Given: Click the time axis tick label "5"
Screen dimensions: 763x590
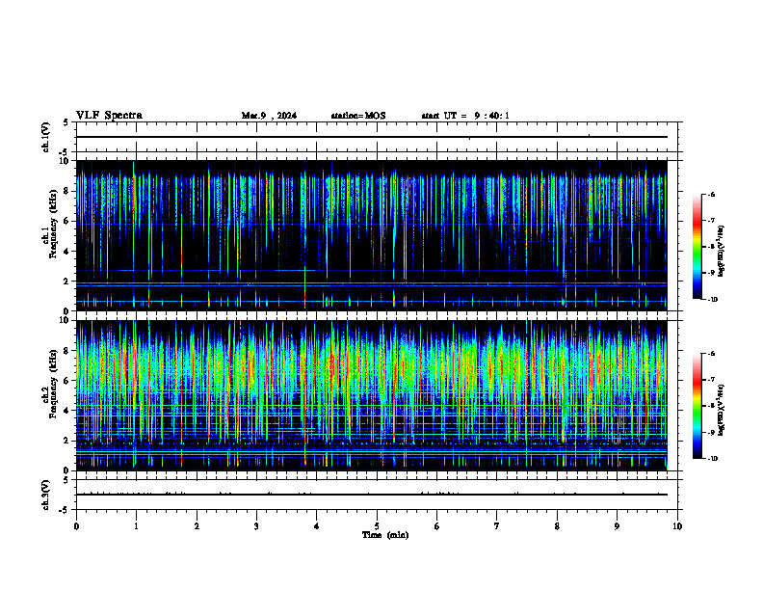Looking at the screenshot, I should click(x=377, y=526).
